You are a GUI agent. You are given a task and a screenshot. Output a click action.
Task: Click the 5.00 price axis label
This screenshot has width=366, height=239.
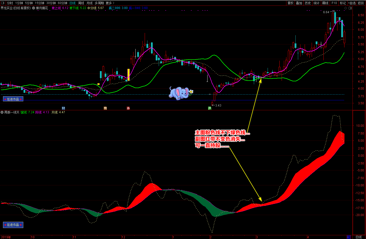pos(361,59)
